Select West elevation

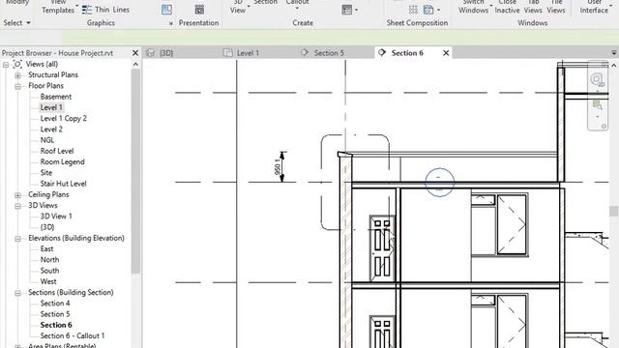pos(48,281)
